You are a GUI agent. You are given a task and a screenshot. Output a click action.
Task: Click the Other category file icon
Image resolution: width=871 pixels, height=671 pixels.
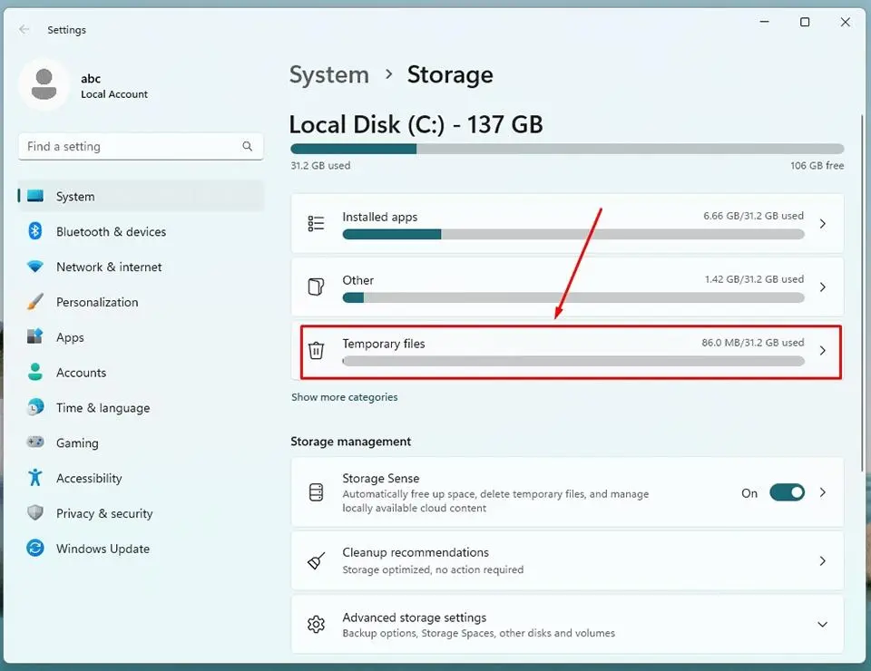[316, 287]
